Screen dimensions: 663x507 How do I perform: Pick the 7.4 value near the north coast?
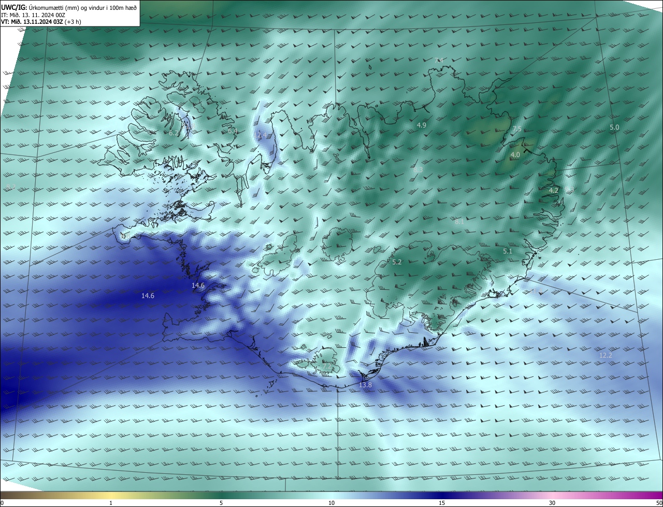tap(439, 61)
